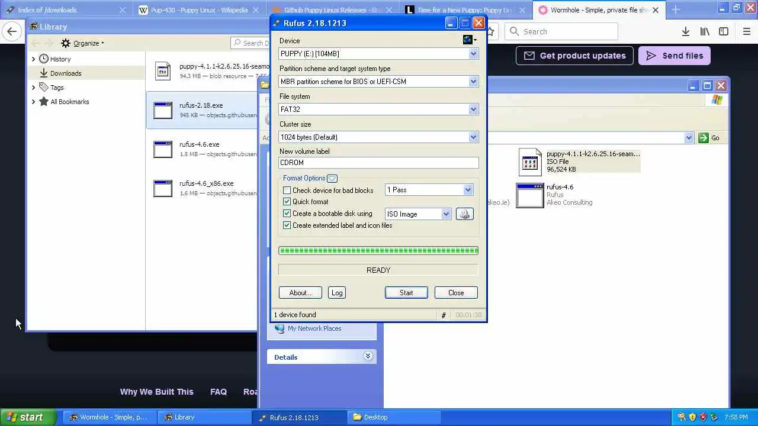Click the bookmark star icon in address bar
Image resolution: width=758 pixels, height=426 pixels.
point(491,31)
